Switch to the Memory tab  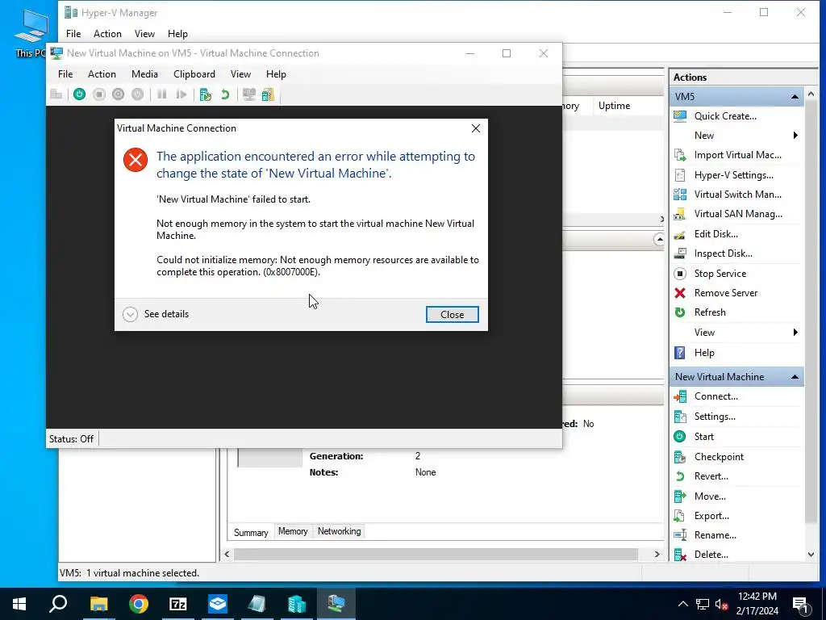[x=293, y=531]
